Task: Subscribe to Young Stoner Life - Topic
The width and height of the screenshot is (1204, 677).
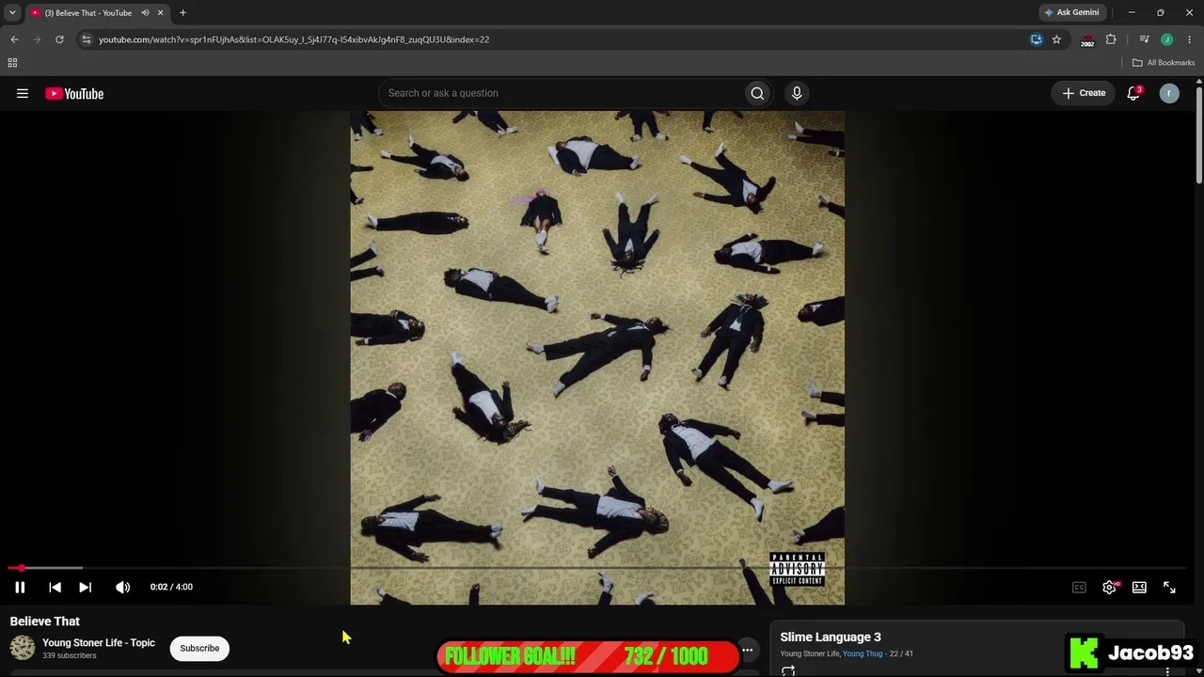Action: tap(199, 648)
